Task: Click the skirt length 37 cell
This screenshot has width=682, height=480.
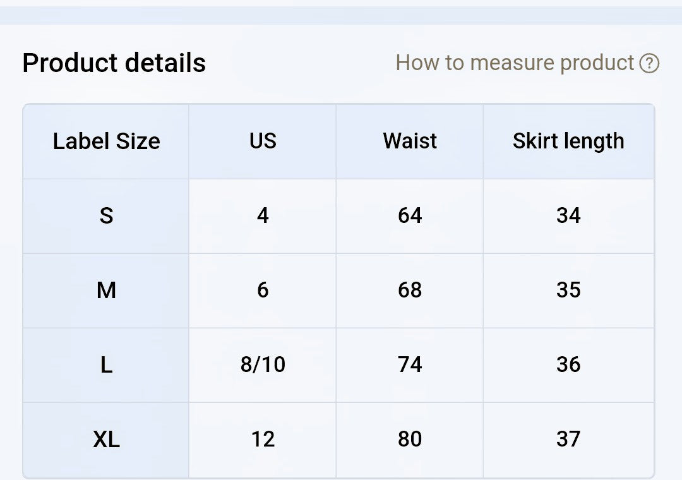Action: [x=568, y=440]
